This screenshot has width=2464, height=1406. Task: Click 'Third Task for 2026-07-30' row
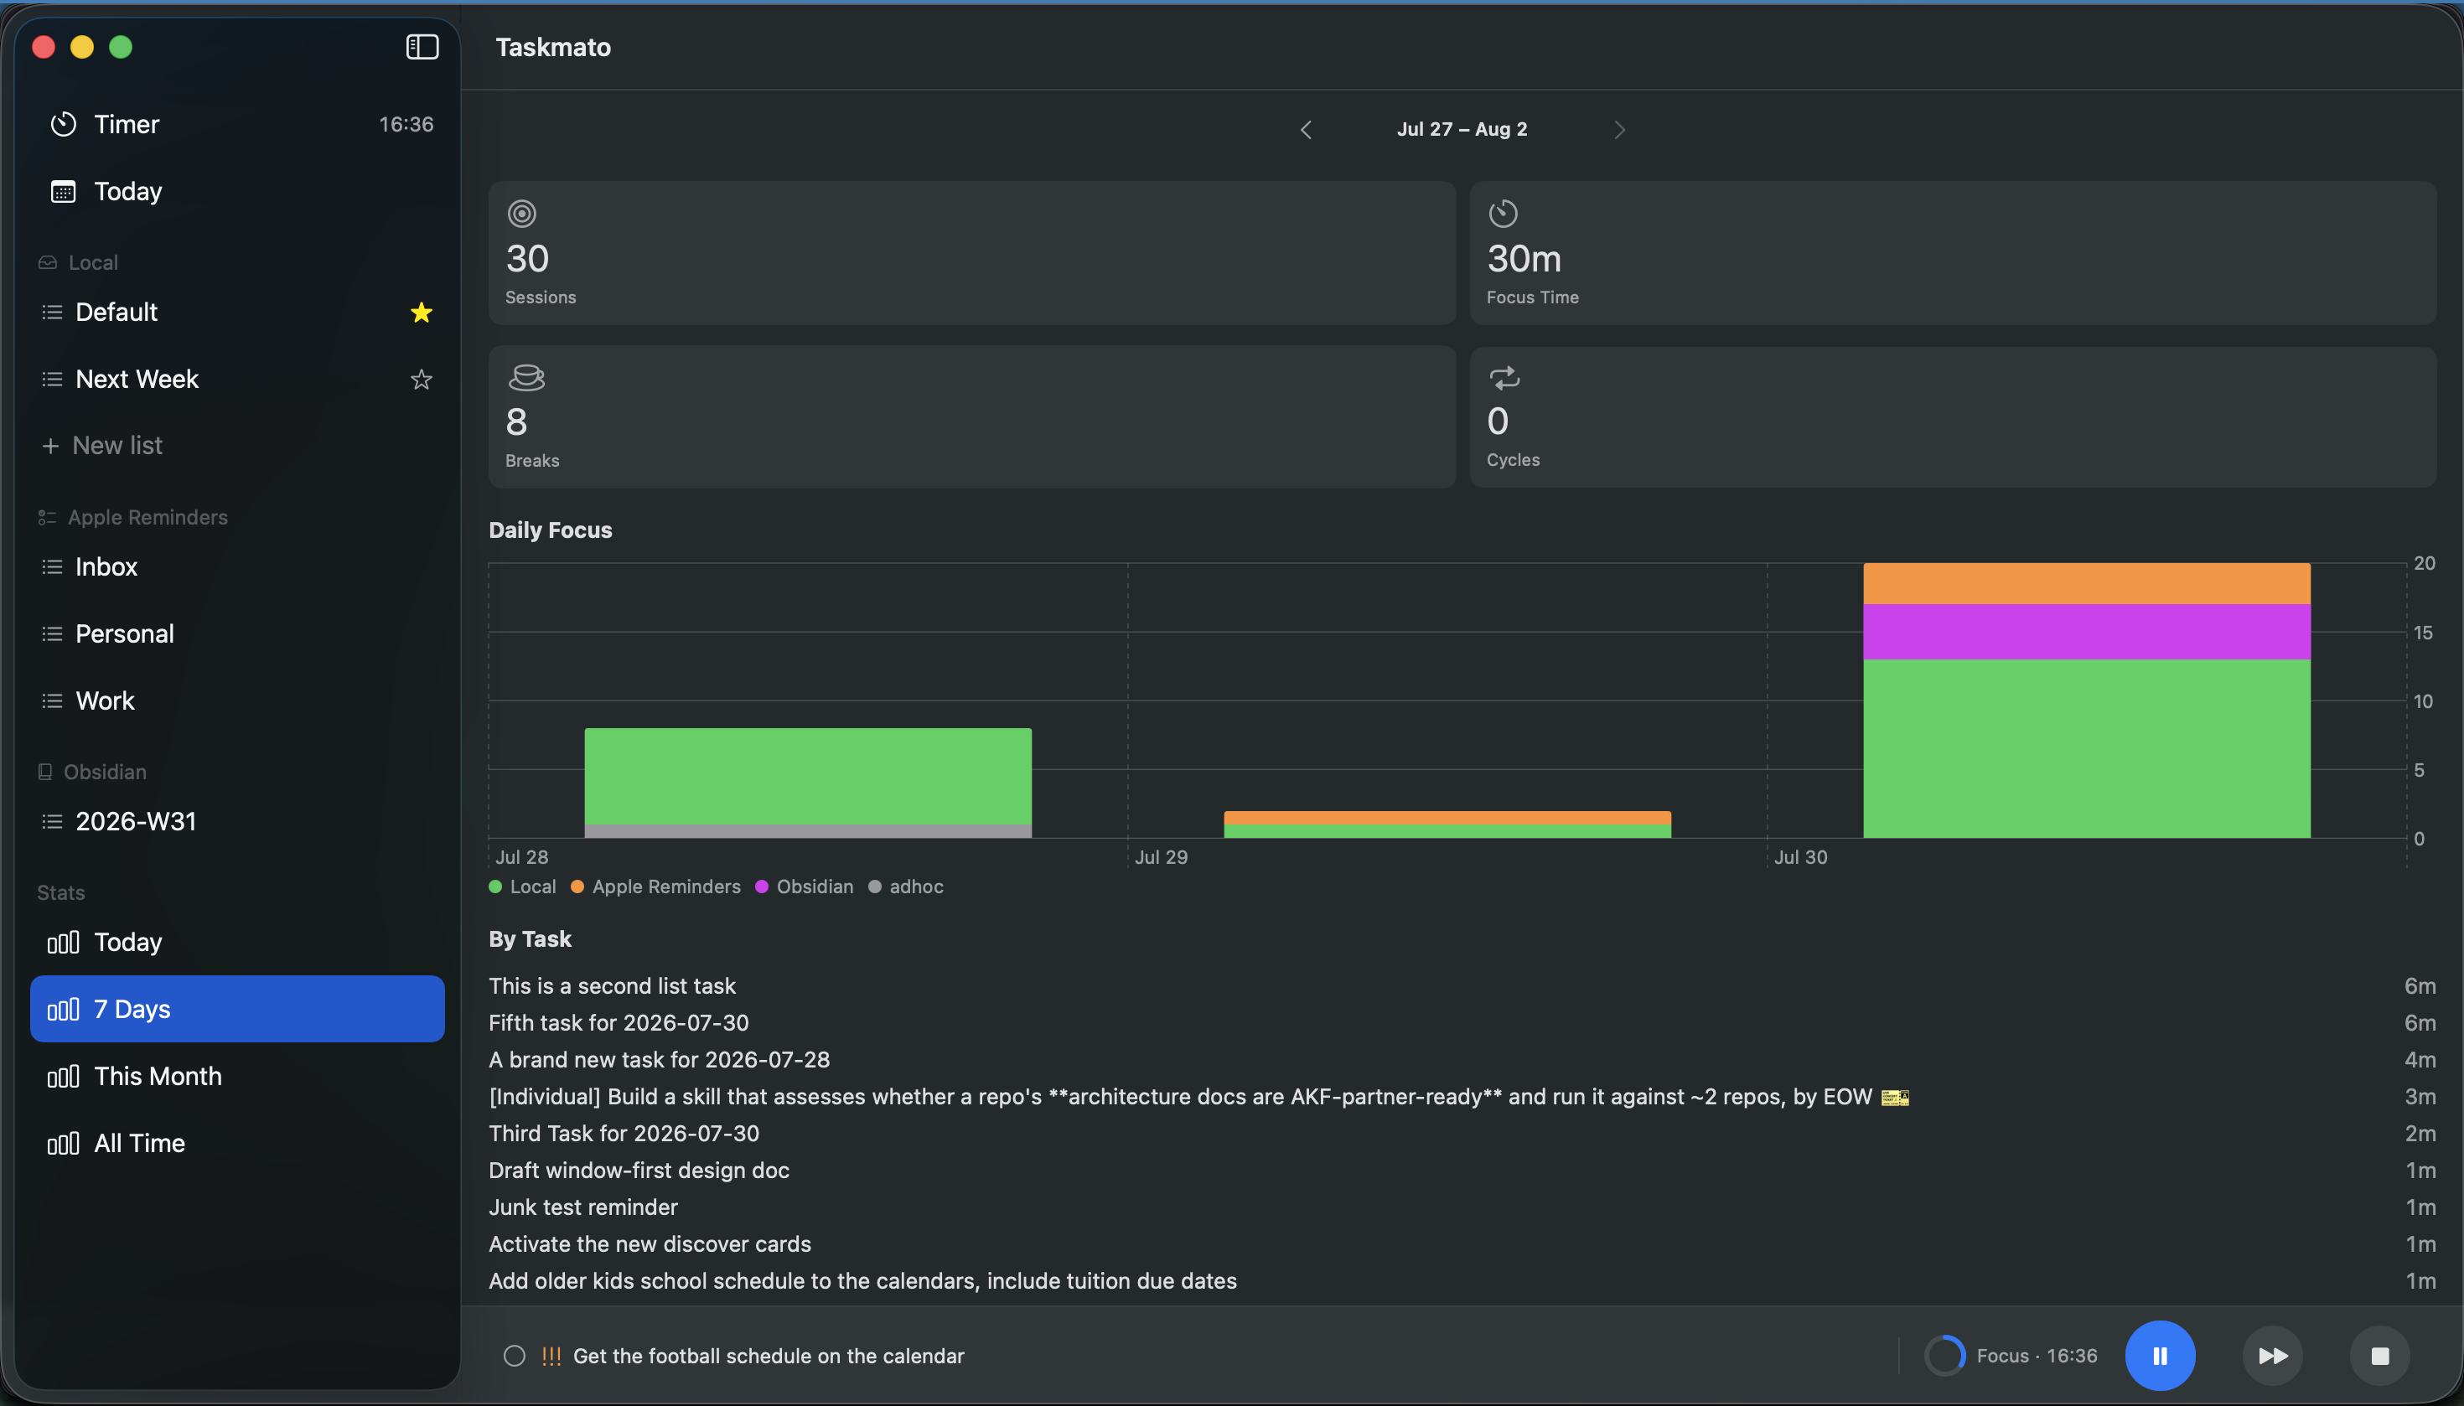point(1462,1133)
